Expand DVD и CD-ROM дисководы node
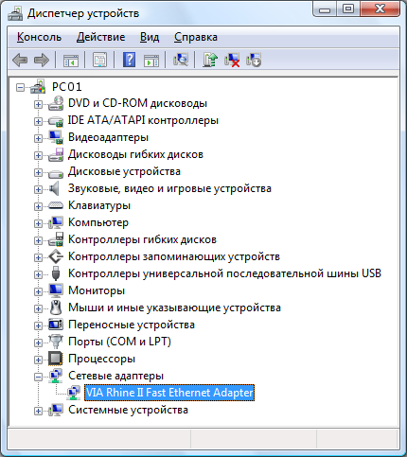 coord(38,104)
